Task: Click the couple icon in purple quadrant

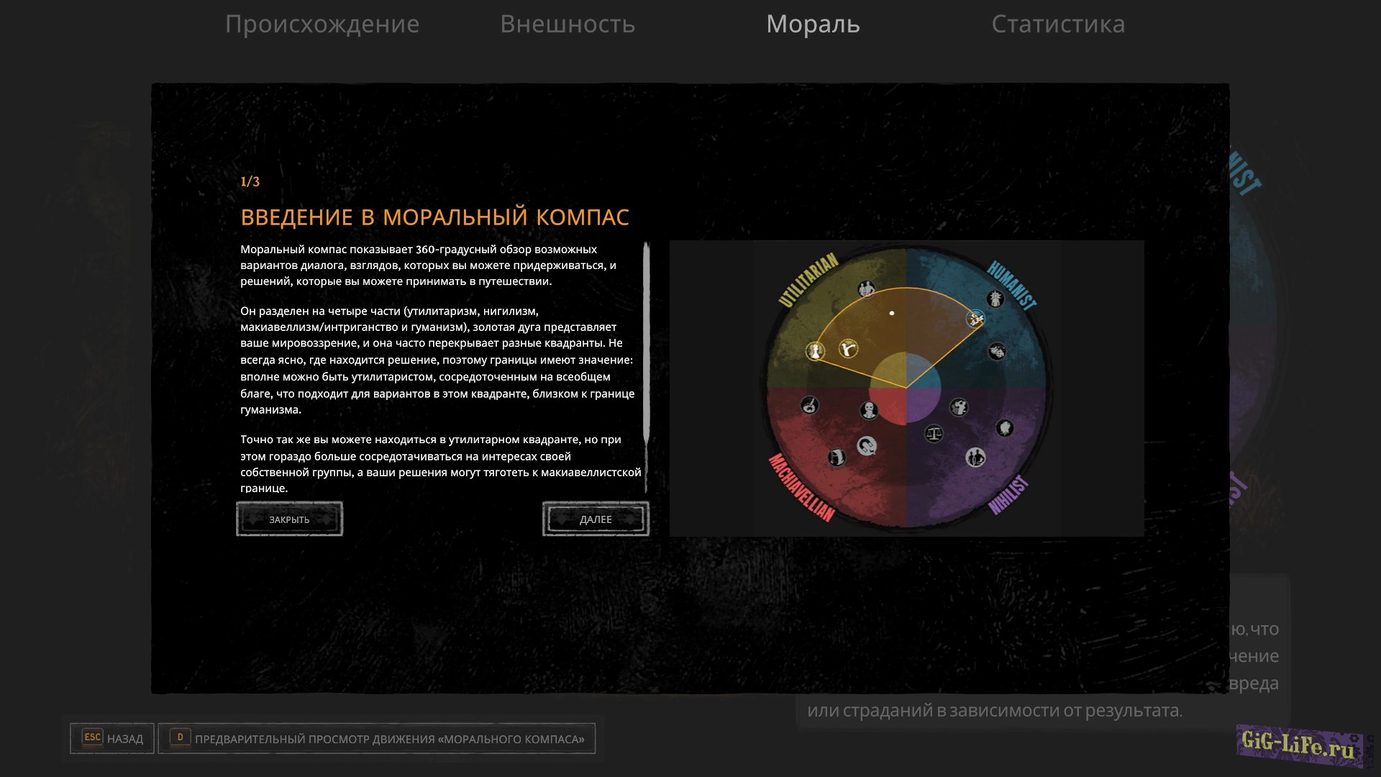Action: click(975, 457)
